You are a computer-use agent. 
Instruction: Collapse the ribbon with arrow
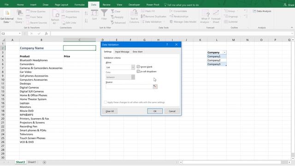[x=292, y=28]
